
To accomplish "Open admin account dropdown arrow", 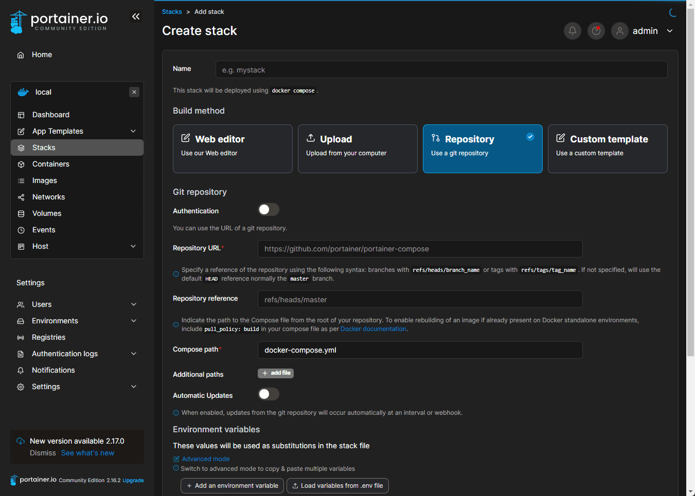I will pos(670,31).
